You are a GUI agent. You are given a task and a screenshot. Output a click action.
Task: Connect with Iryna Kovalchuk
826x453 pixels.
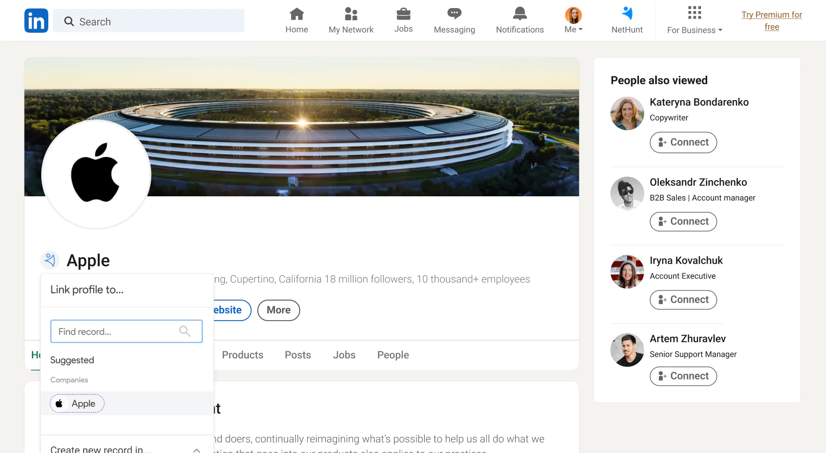(683, 299)
